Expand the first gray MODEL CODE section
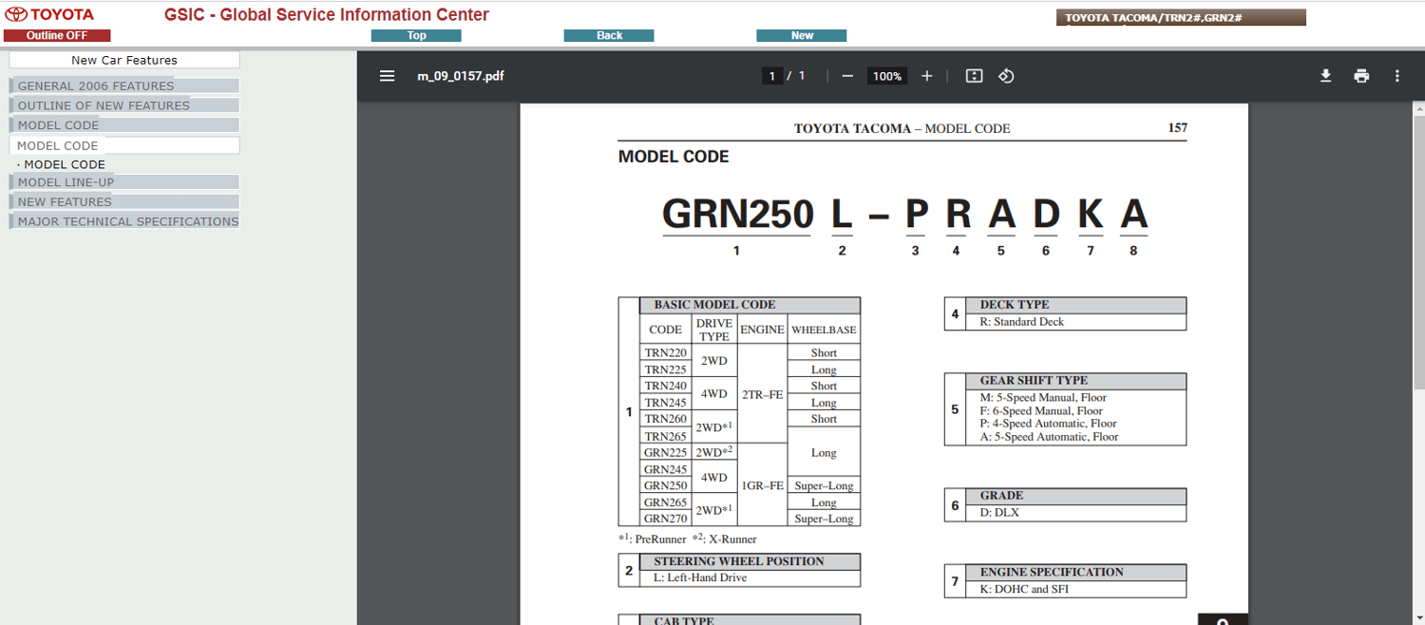 (x=124, y=125)
